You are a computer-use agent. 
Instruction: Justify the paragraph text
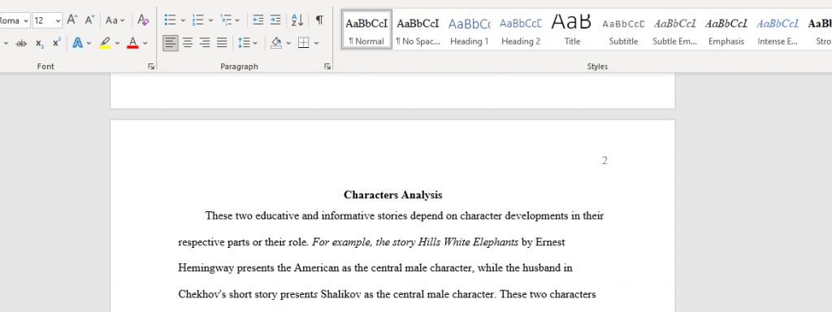point(222,43)
